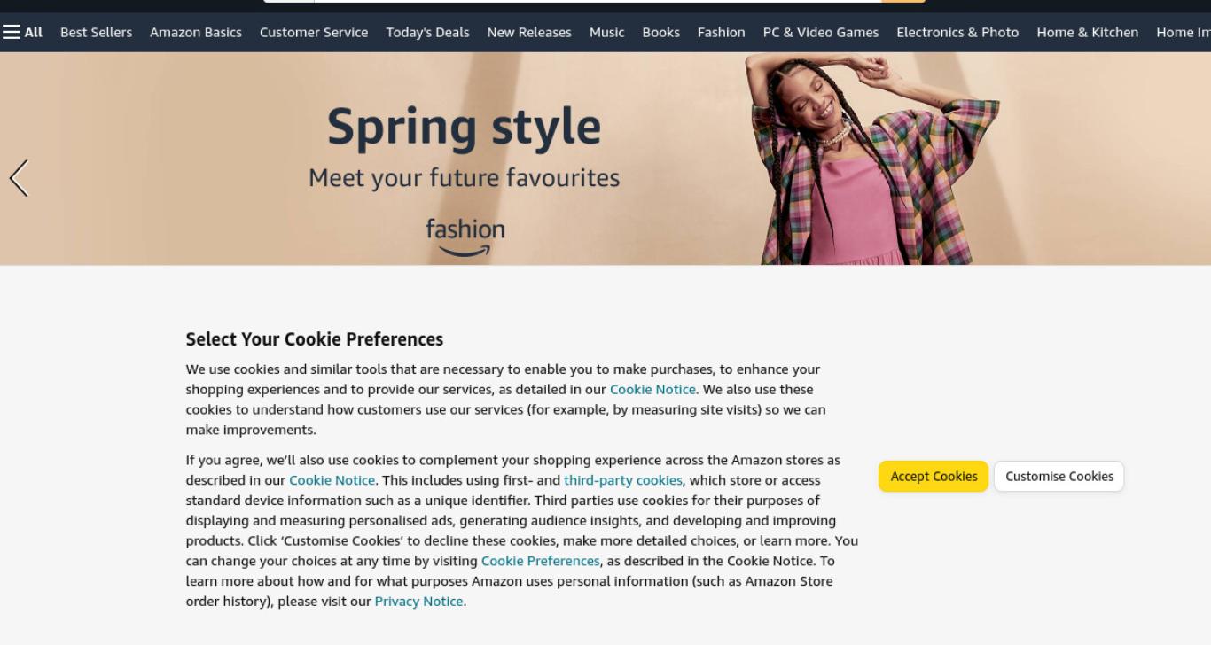The width and height of the screenshot is (1211, 645).
Task: Follow the third-party cookies link
Action: click(x=623, y=480)
